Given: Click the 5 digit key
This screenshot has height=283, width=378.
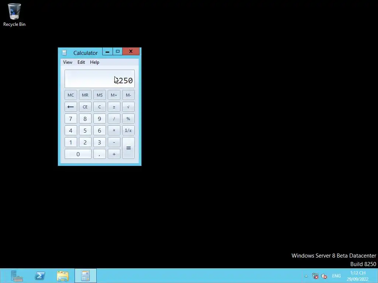Looking at the screenshot, I should 85,130.
